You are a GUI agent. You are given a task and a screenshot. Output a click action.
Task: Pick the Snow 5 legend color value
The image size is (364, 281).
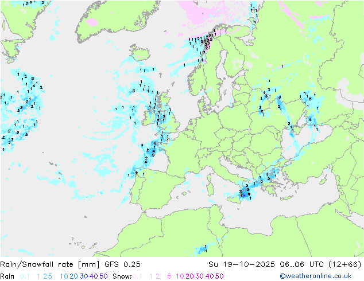tap(169, 276)
